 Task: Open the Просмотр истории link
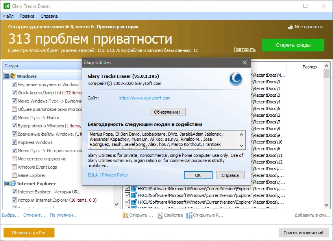(117, 27)
